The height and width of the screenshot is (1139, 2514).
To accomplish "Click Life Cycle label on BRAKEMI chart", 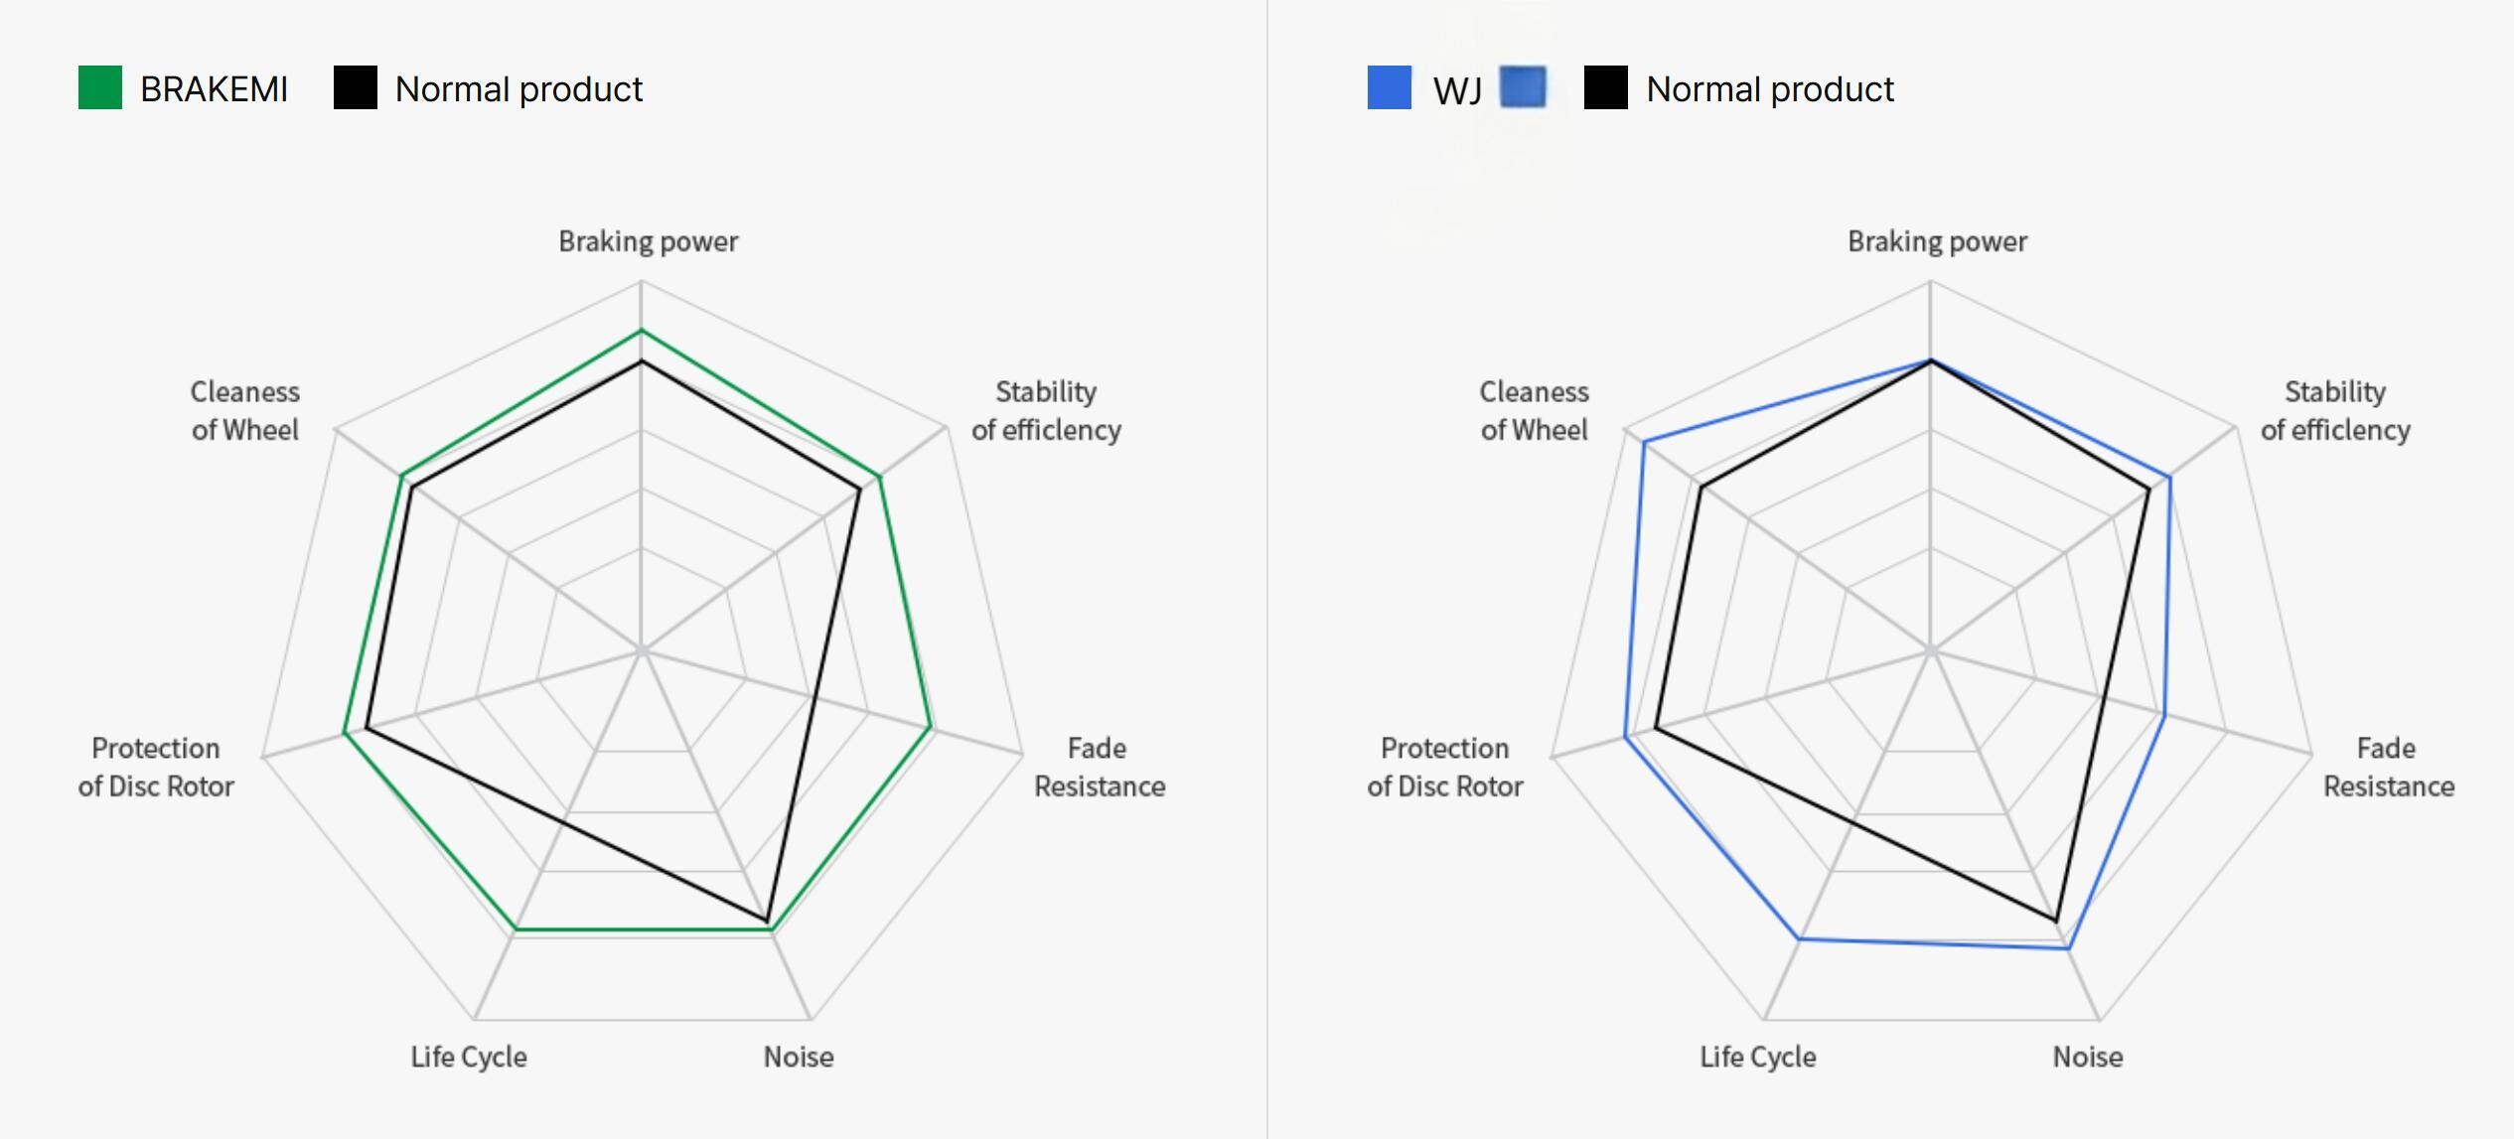I will [469, 1057].
